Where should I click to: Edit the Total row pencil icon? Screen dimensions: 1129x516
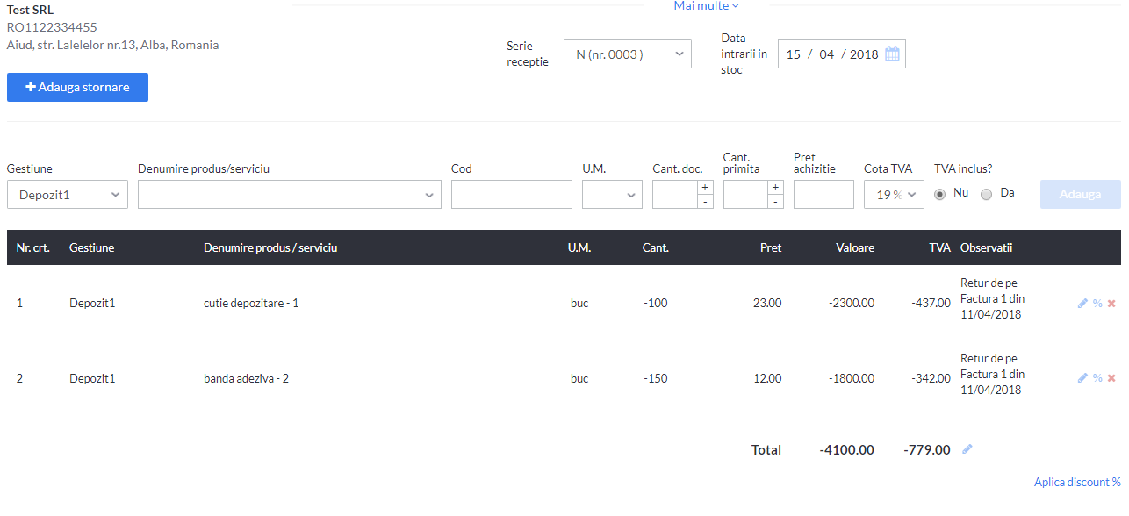pyautogui.click(x=967, y=449)
